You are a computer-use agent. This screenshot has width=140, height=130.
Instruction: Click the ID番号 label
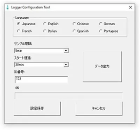point(20,72)
